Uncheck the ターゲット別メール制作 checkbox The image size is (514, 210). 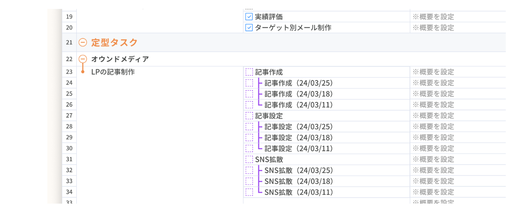click(x=249, y=28)
